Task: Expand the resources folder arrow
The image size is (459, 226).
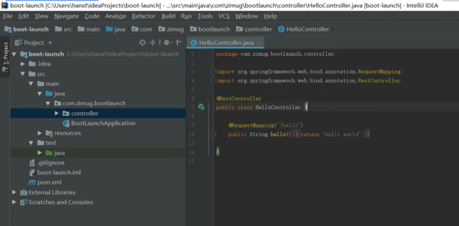Action: click(40, 133)
